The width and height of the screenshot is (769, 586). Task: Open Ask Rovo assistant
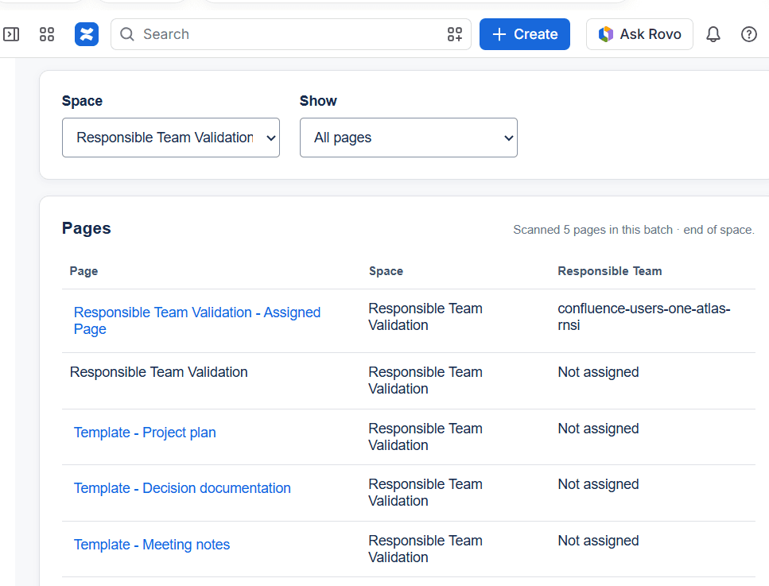639,34
